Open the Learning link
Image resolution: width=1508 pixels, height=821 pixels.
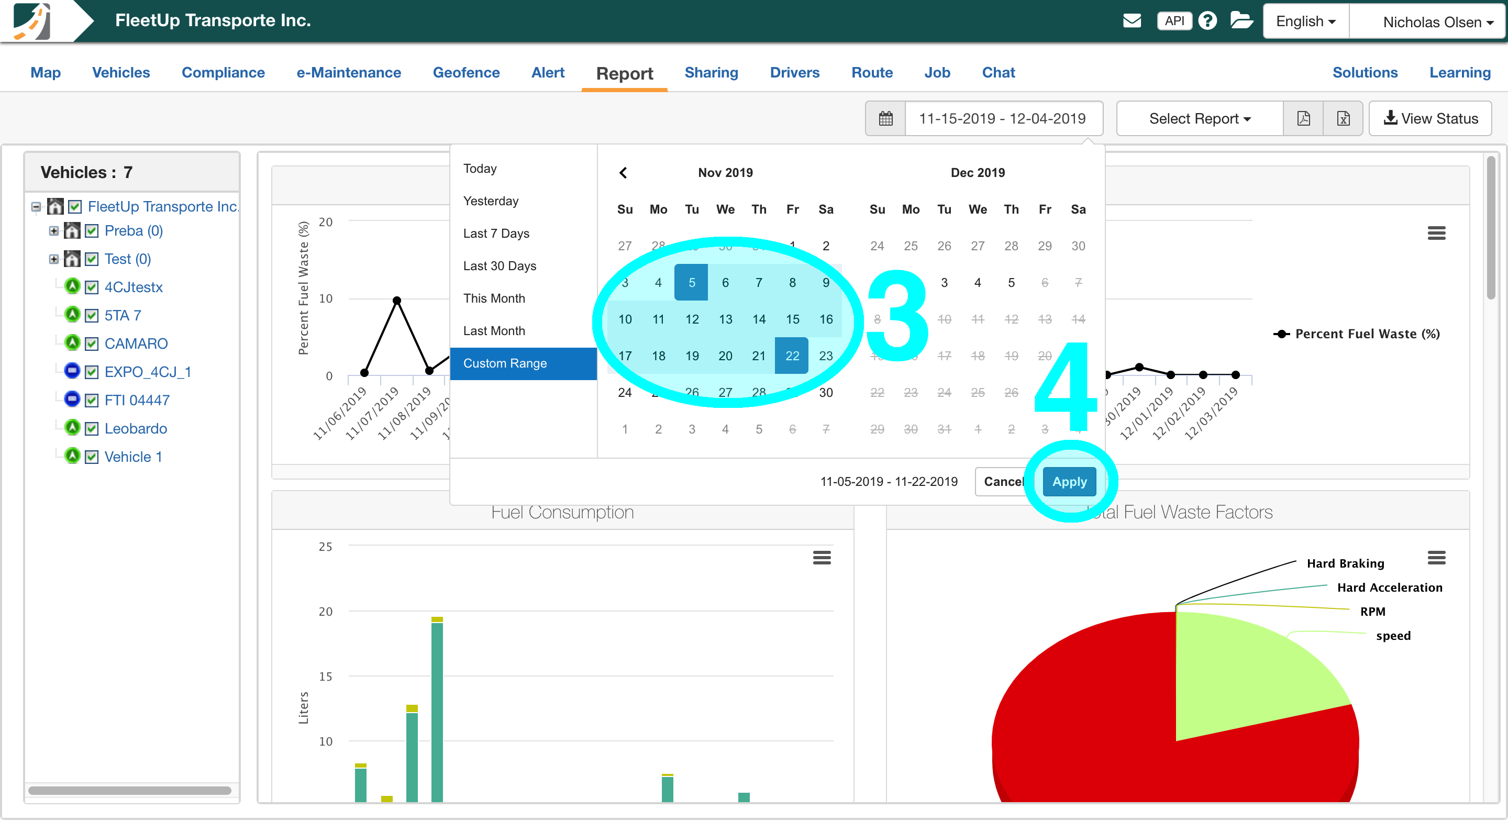pyautogui.click(x=1460, y=73)
